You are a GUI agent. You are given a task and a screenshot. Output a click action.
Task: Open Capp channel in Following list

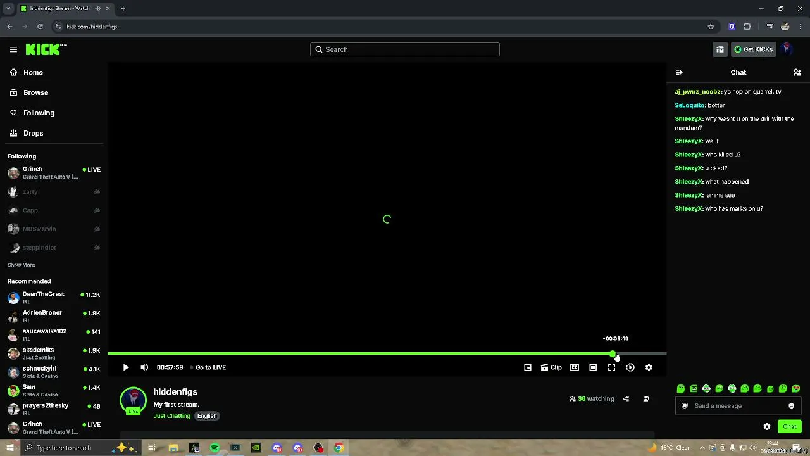[x=53, y=210]
